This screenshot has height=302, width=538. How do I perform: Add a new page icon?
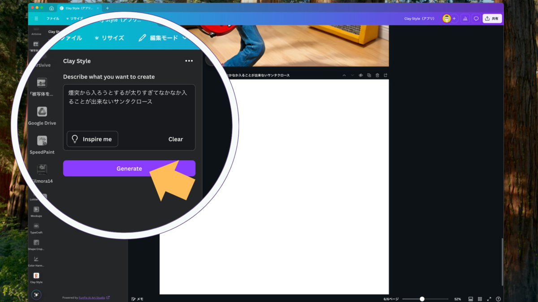[x=385, y=75]
